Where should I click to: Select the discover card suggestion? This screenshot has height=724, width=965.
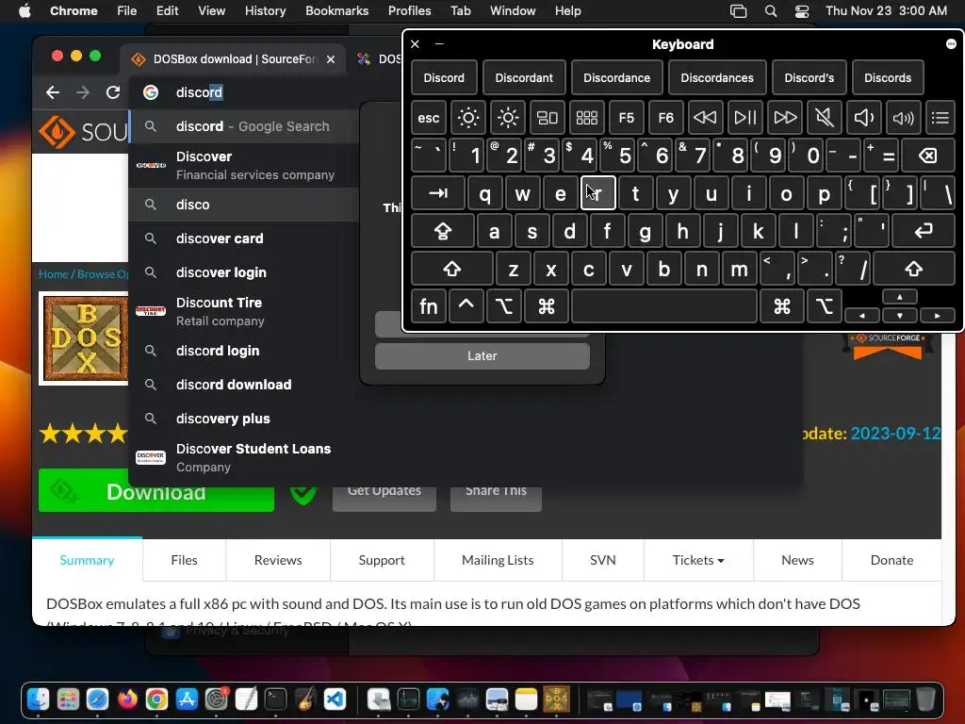244,239
